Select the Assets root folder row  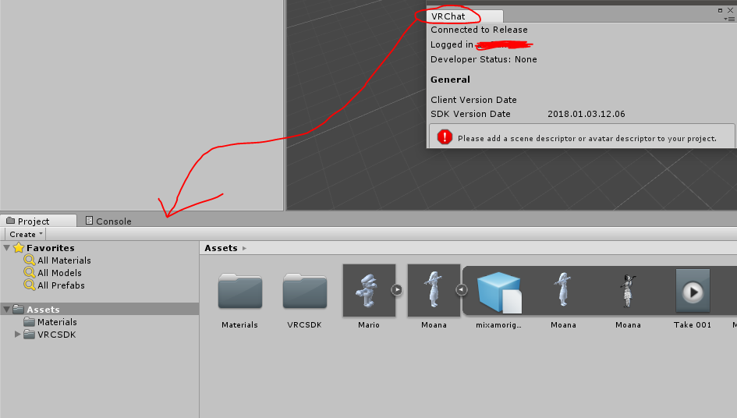coord(100,310)
